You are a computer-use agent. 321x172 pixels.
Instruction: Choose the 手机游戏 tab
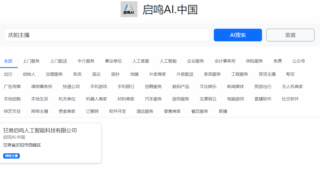pos(99,86)
